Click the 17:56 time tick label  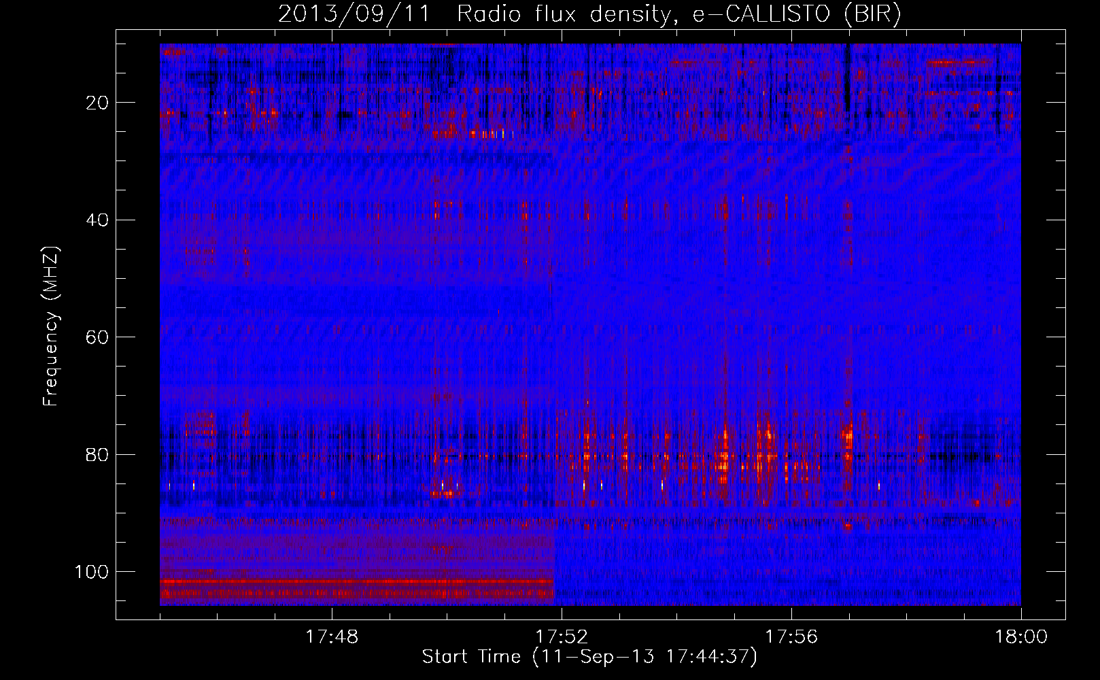click(x=791, y=637)
